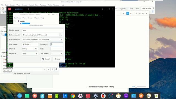Open file manager hamburger menu

136,13
